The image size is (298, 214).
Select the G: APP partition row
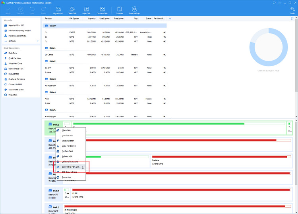105,68
